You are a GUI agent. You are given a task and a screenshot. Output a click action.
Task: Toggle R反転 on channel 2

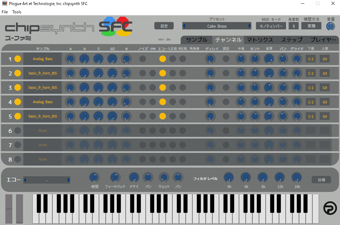point(183,73)
